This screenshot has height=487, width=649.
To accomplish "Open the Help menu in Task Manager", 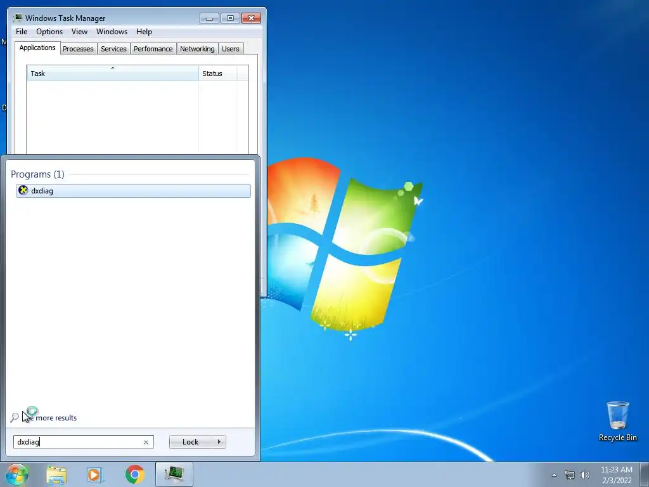I will click(x=144, y=32).
